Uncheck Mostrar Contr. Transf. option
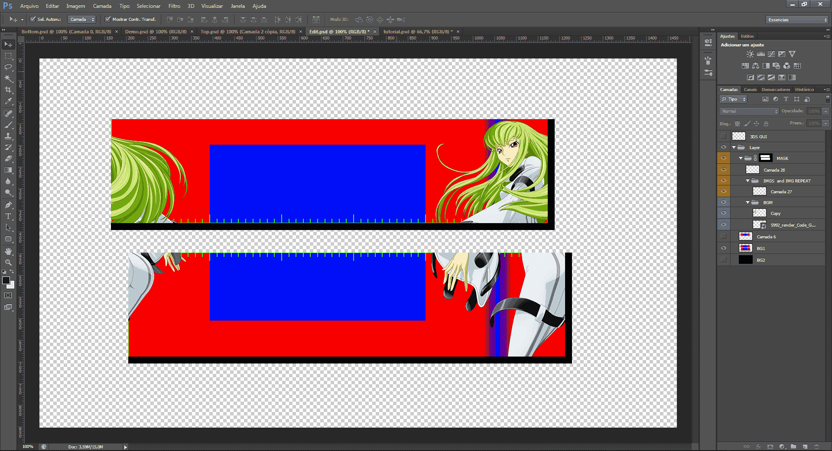 [108, 19]
